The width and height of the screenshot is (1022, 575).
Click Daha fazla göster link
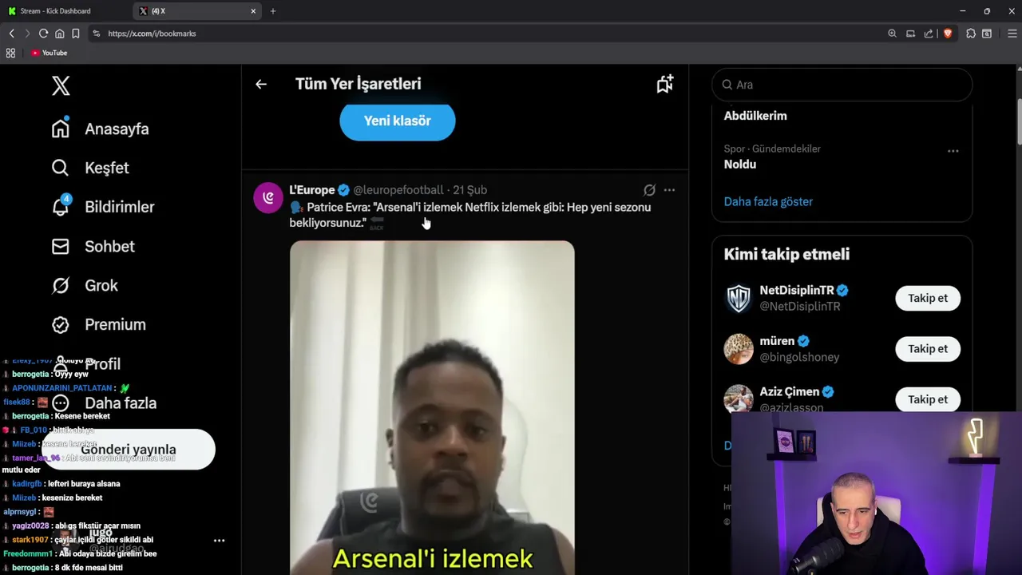[x=768, y=201]
